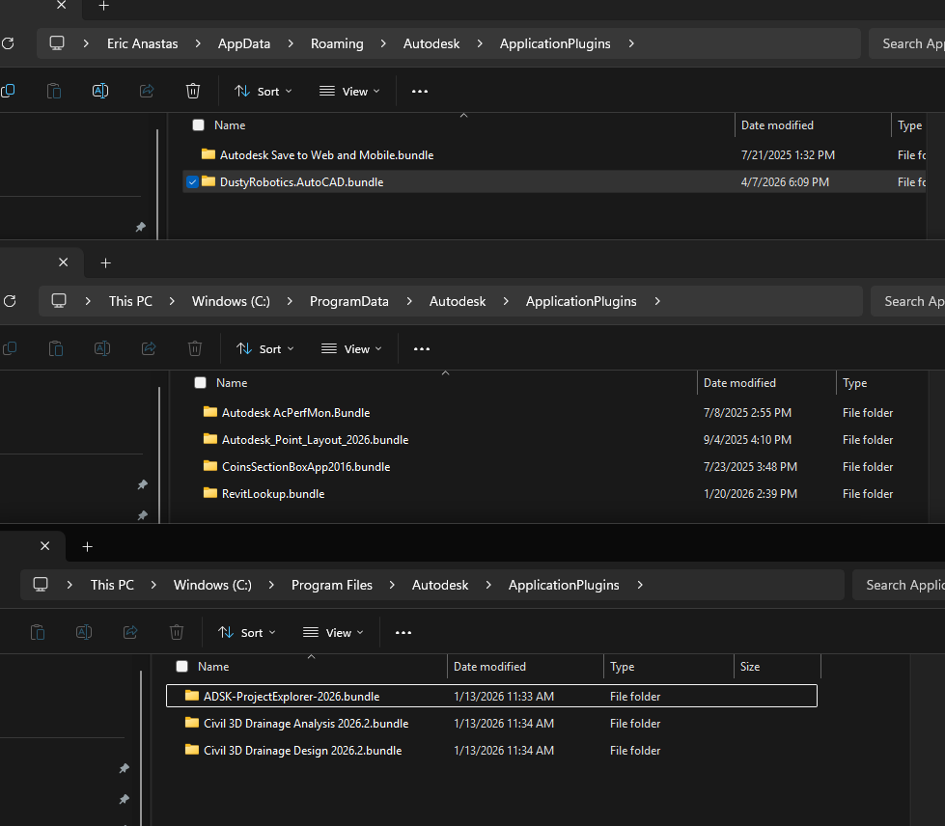Open new tab with plus in ProgramData window
The width and height of the screenshot is (945, 826).
tap(105, 263)
